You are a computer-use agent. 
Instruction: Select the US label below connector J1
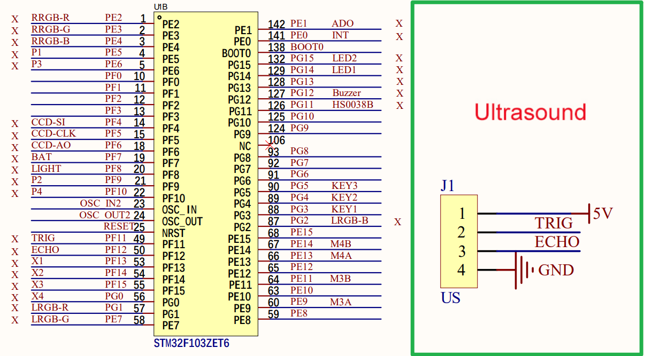coord(451,297)
